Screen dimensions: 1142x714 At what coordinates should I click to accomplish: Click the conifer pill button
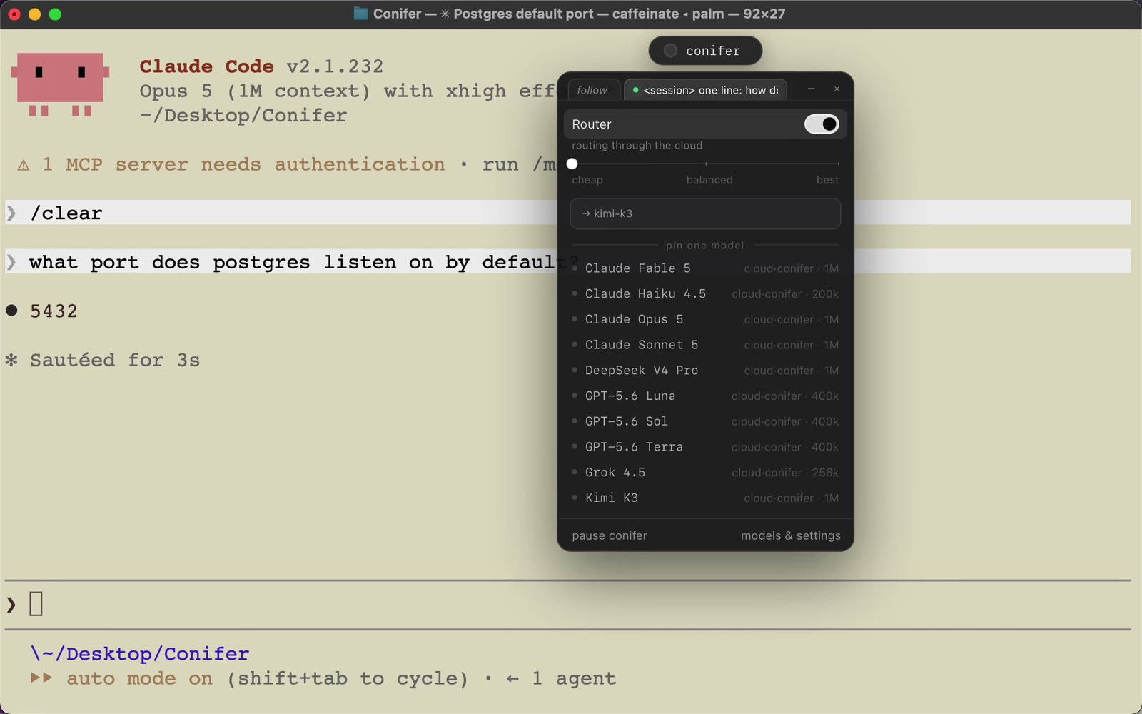[x=705, y=51]
